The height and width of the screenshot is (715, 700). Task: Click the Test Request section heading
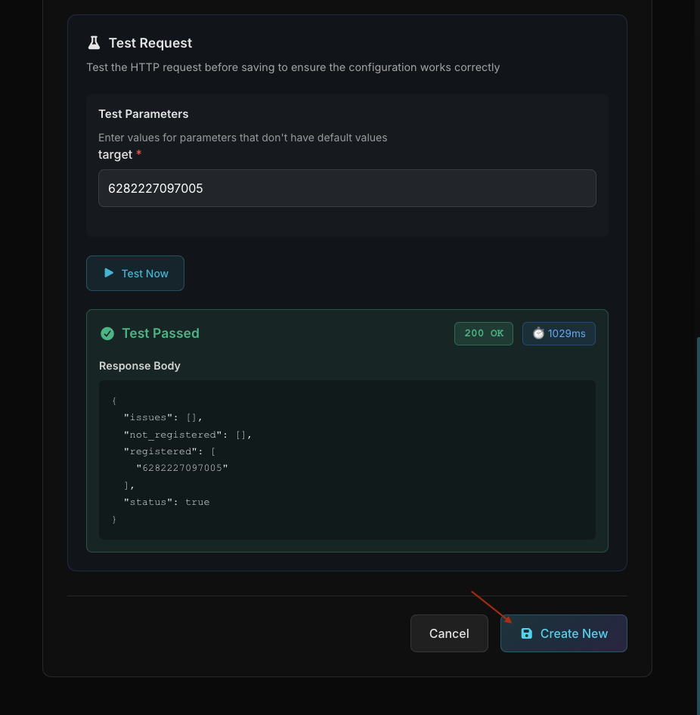tap(150, 43)
